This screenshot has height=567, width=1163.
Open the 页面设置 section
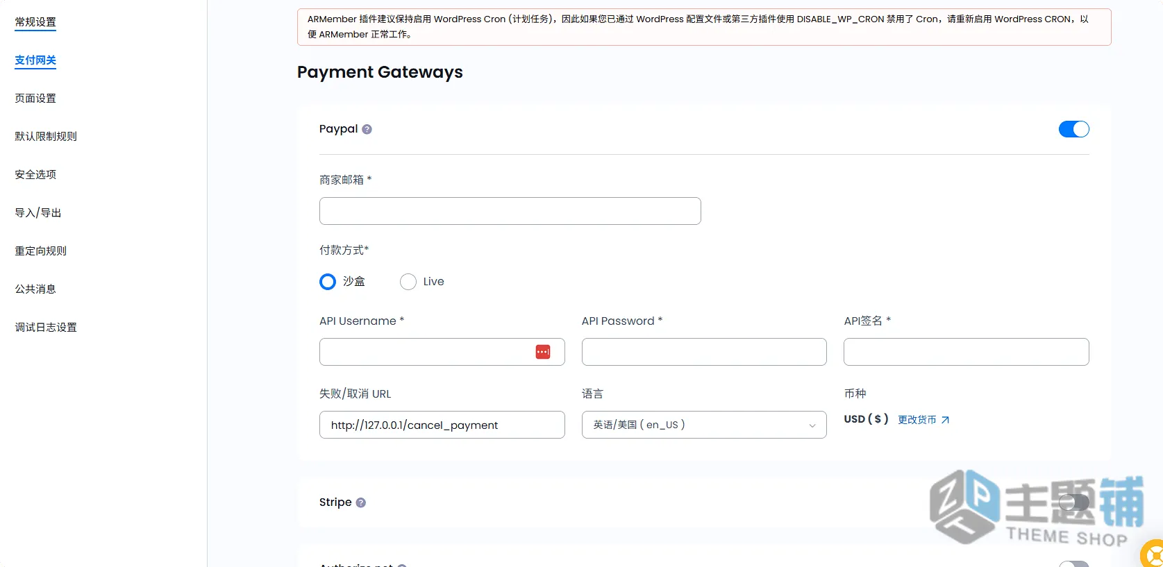pos(35,99)
